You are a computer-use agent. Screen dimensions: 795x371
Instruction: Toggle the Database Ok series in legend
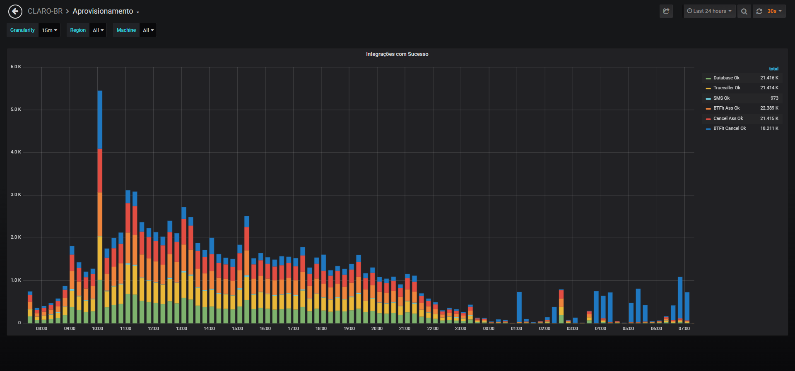[x=726, y=78]
